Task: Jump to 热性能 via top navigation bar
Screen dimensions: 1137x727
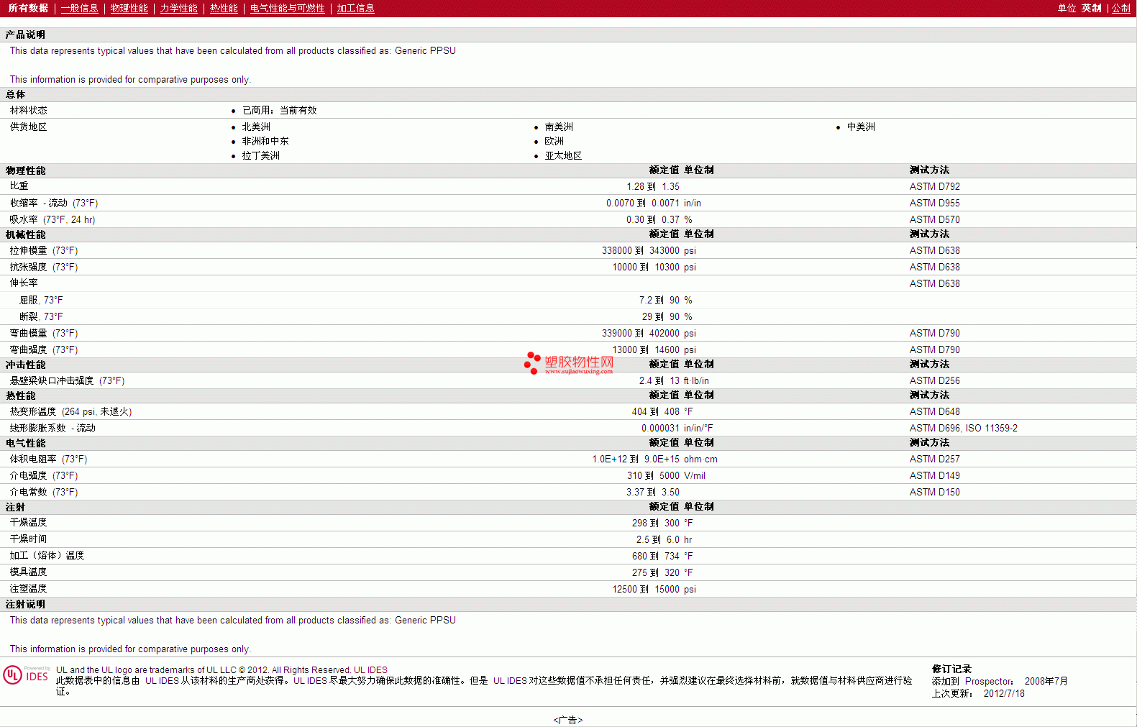Action: (x=224, y=9)
